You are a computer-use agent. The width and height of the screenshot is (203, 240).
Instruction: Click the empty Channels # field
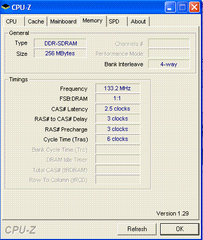[169, 43]
